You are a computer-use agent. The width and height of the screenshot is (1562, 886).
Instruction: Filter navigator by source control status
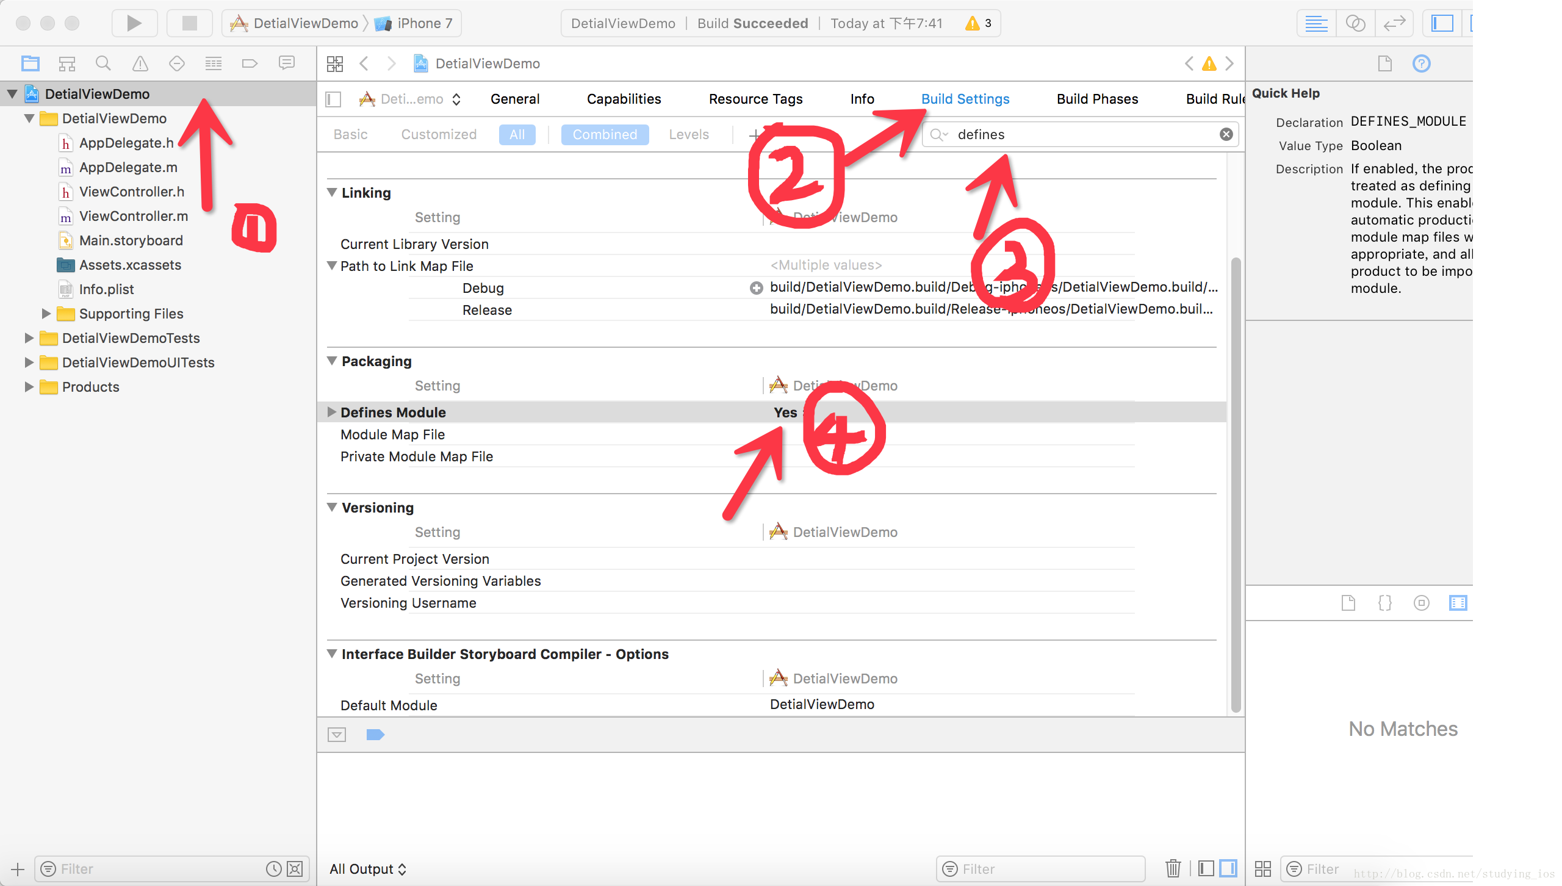click(x=295, y=869)
